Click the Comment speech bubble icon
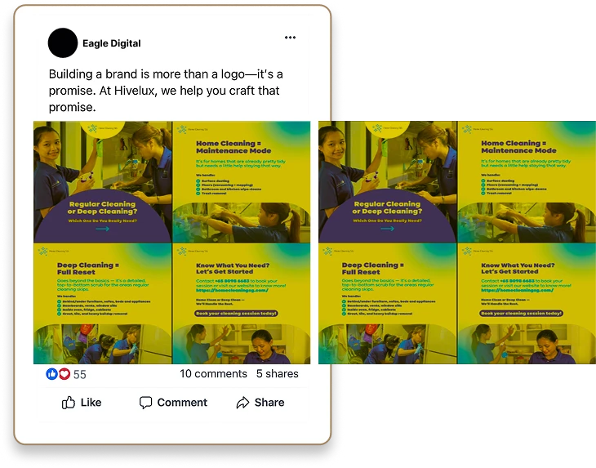This screenshot has height=468, width=596. pos(145,402)
